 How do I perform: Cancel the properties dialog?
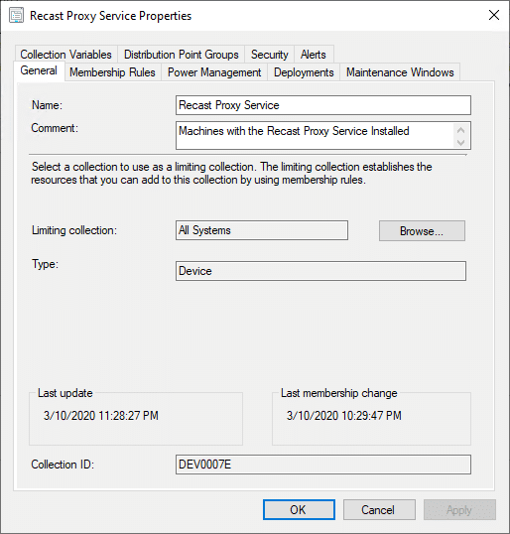379,510
